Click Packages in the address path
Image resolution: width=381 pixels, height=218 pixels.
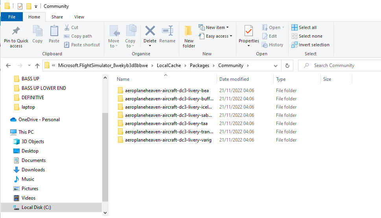coord(199,65)
